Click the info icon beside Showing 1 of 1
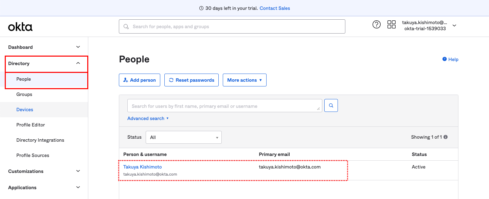Screen dimensions: 489x199 (x=446, y=137)
